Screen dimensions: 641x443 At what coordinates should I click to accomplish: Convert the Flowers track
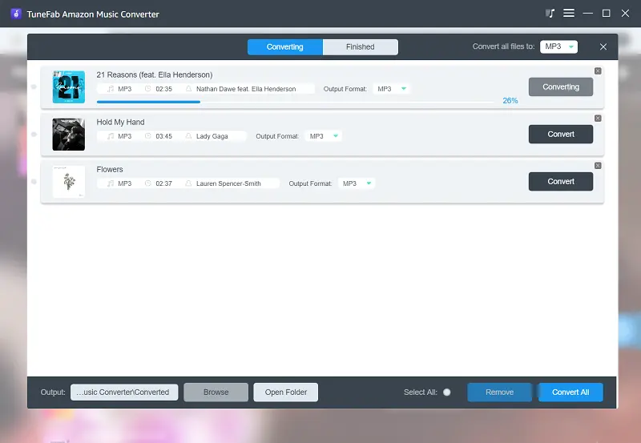560,182
